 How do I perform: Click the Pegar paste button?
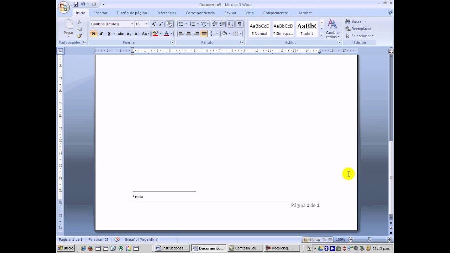click(69, 28)
